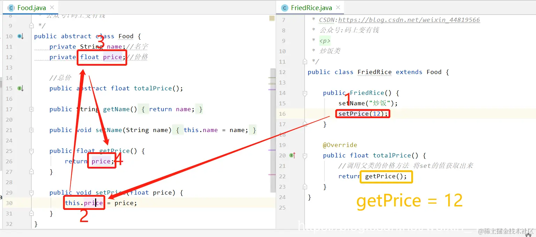The width and height of the screenshot is (536, 237).
Task: Click superclass 'Food' after extends
Action: point(434,72)
